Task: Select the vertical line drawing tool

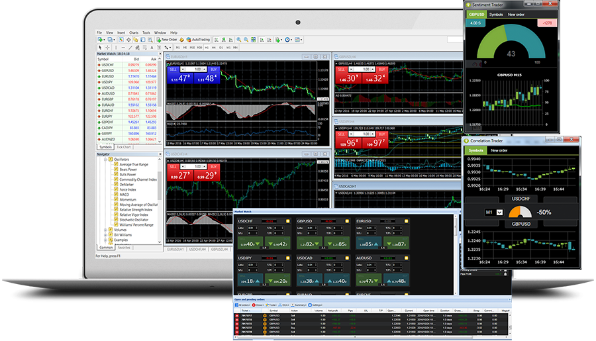Action: (116, 48)
